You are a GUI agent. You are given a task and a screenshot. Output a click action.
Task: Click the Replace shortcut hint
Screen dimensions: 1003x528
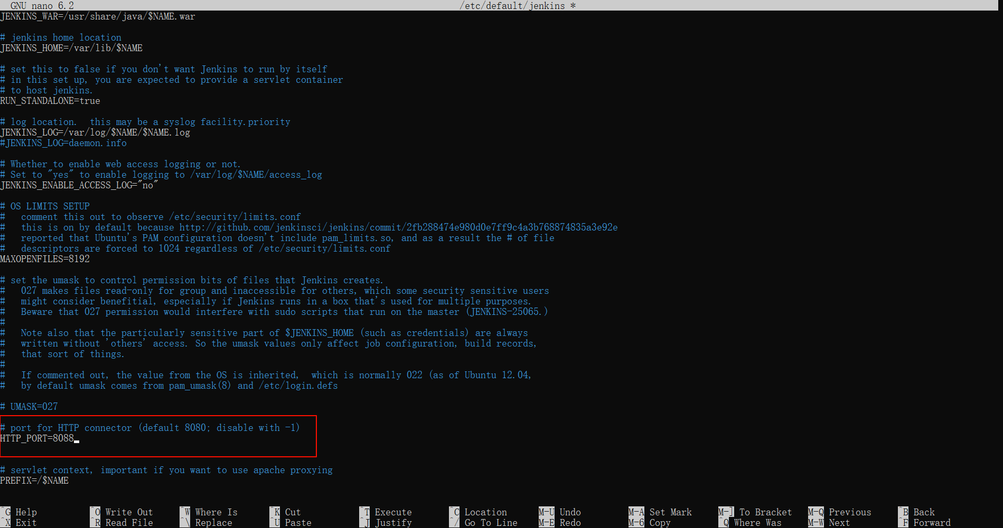point(206,523)
